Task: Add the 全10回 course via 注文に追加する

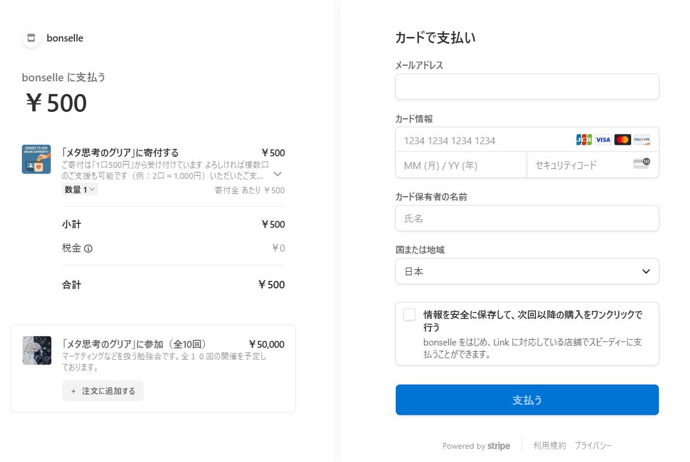Action: click(x=103, y=390)
